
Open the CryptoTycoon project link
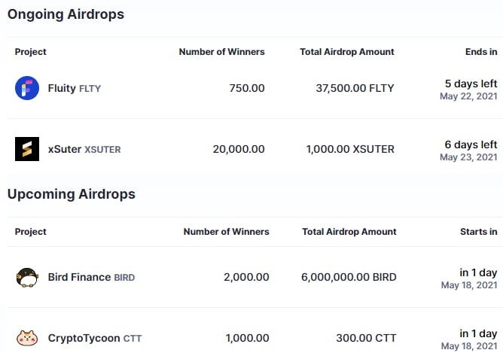[x=84, y=338]
